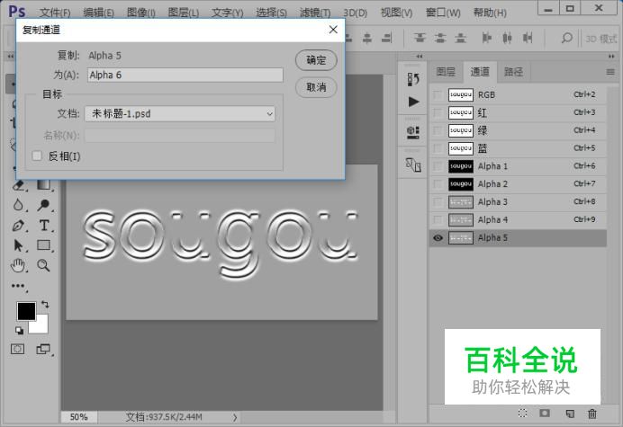
Task: Select the Path Selection tool
Action: [x=18, y=245]
